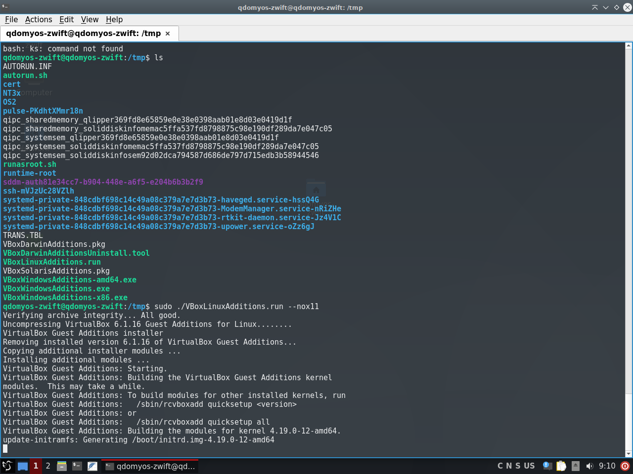Screen dimensions: 633x474
Task: Open the Edit menu
Action: point(66,19)
